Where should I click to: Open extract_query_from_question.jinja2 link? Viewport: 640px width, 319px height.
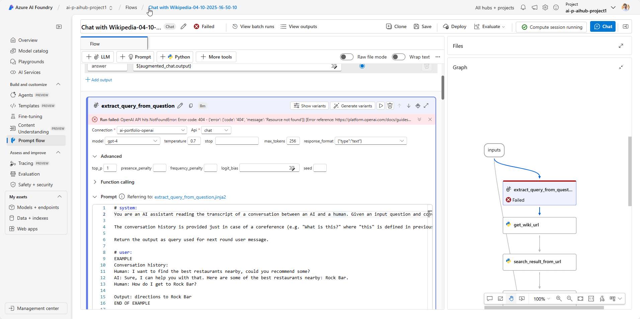(190, 197)
